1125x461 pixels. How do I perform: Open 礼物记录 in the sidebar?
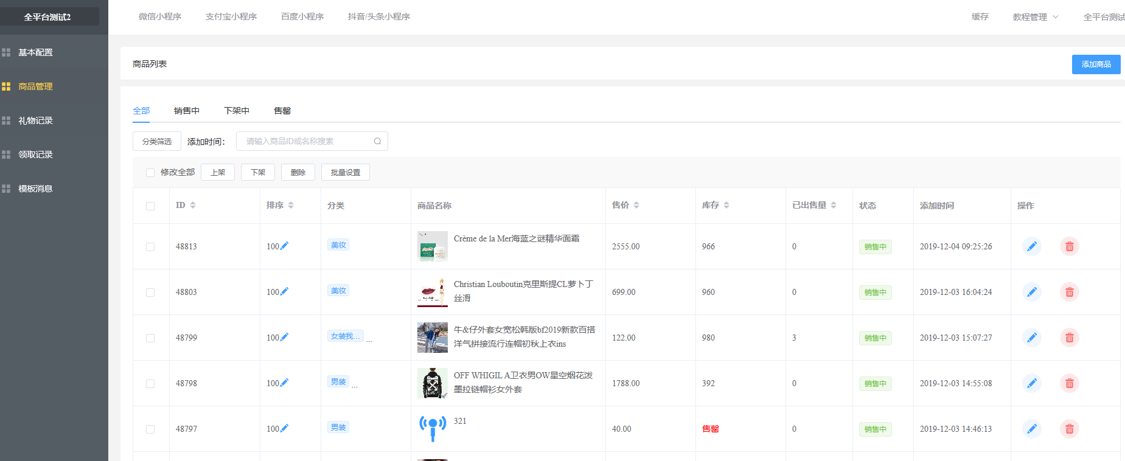[x=35, y=120]
